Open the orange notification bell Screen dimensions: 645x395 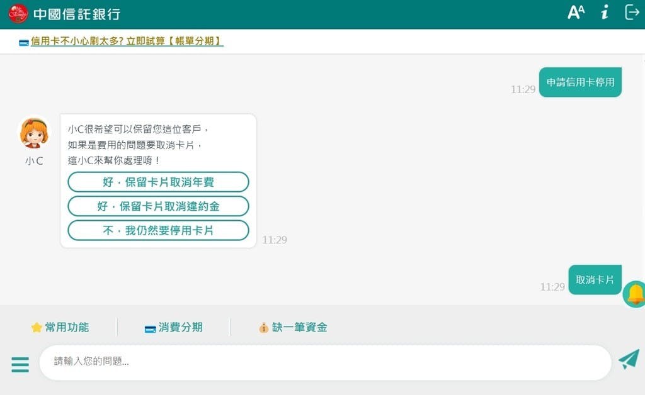click(x=635, y=294)
